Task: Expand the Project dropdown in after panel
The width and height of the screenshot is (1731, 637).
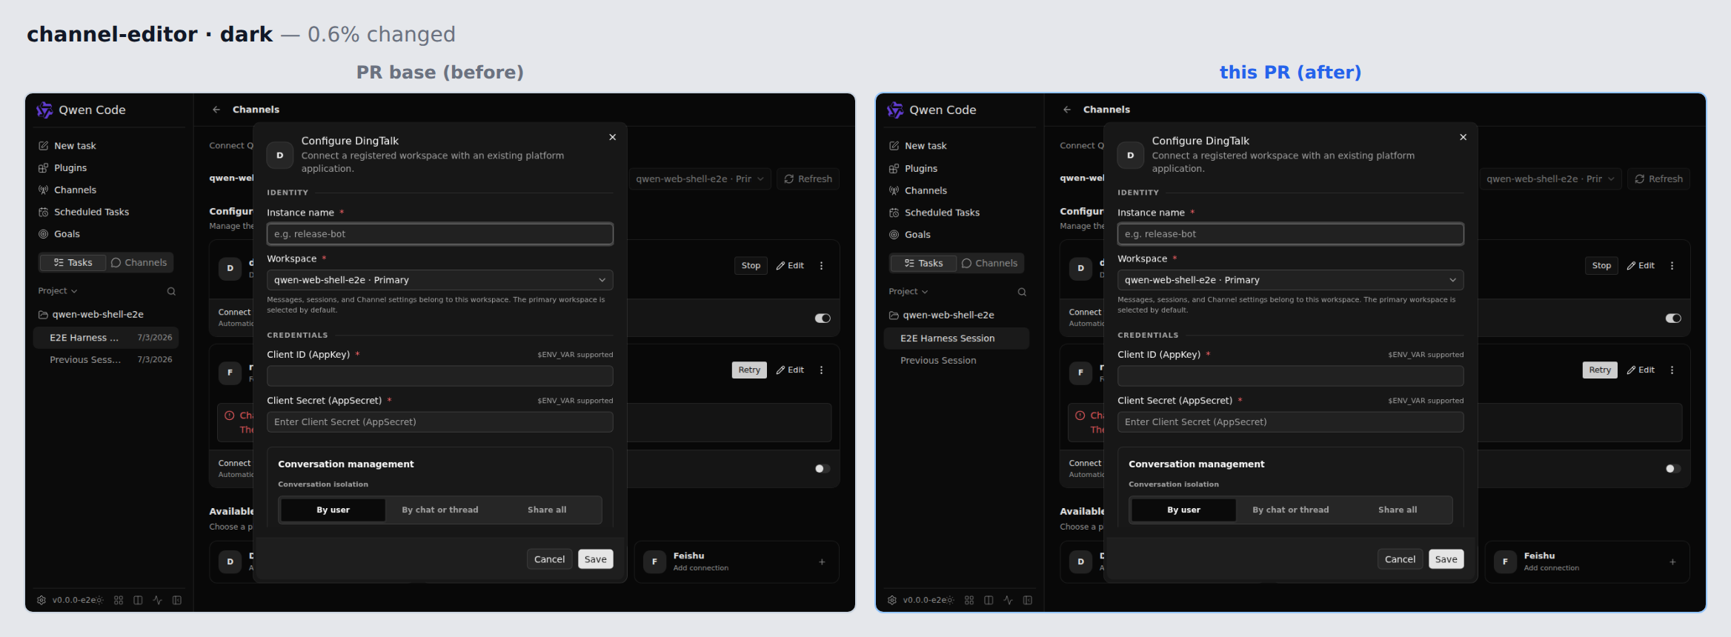Action: point(908,292)
